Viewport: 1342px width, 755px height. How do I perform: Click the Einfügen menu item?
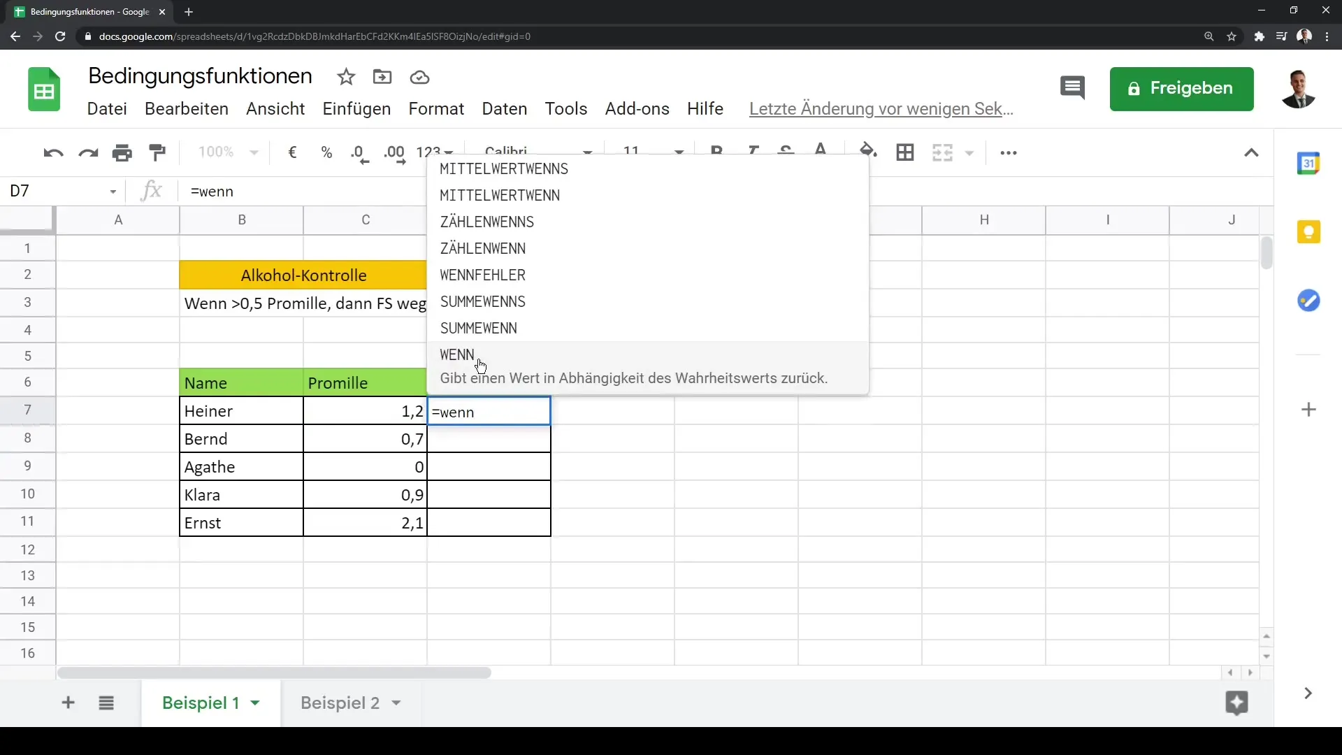tap(356, 109)
